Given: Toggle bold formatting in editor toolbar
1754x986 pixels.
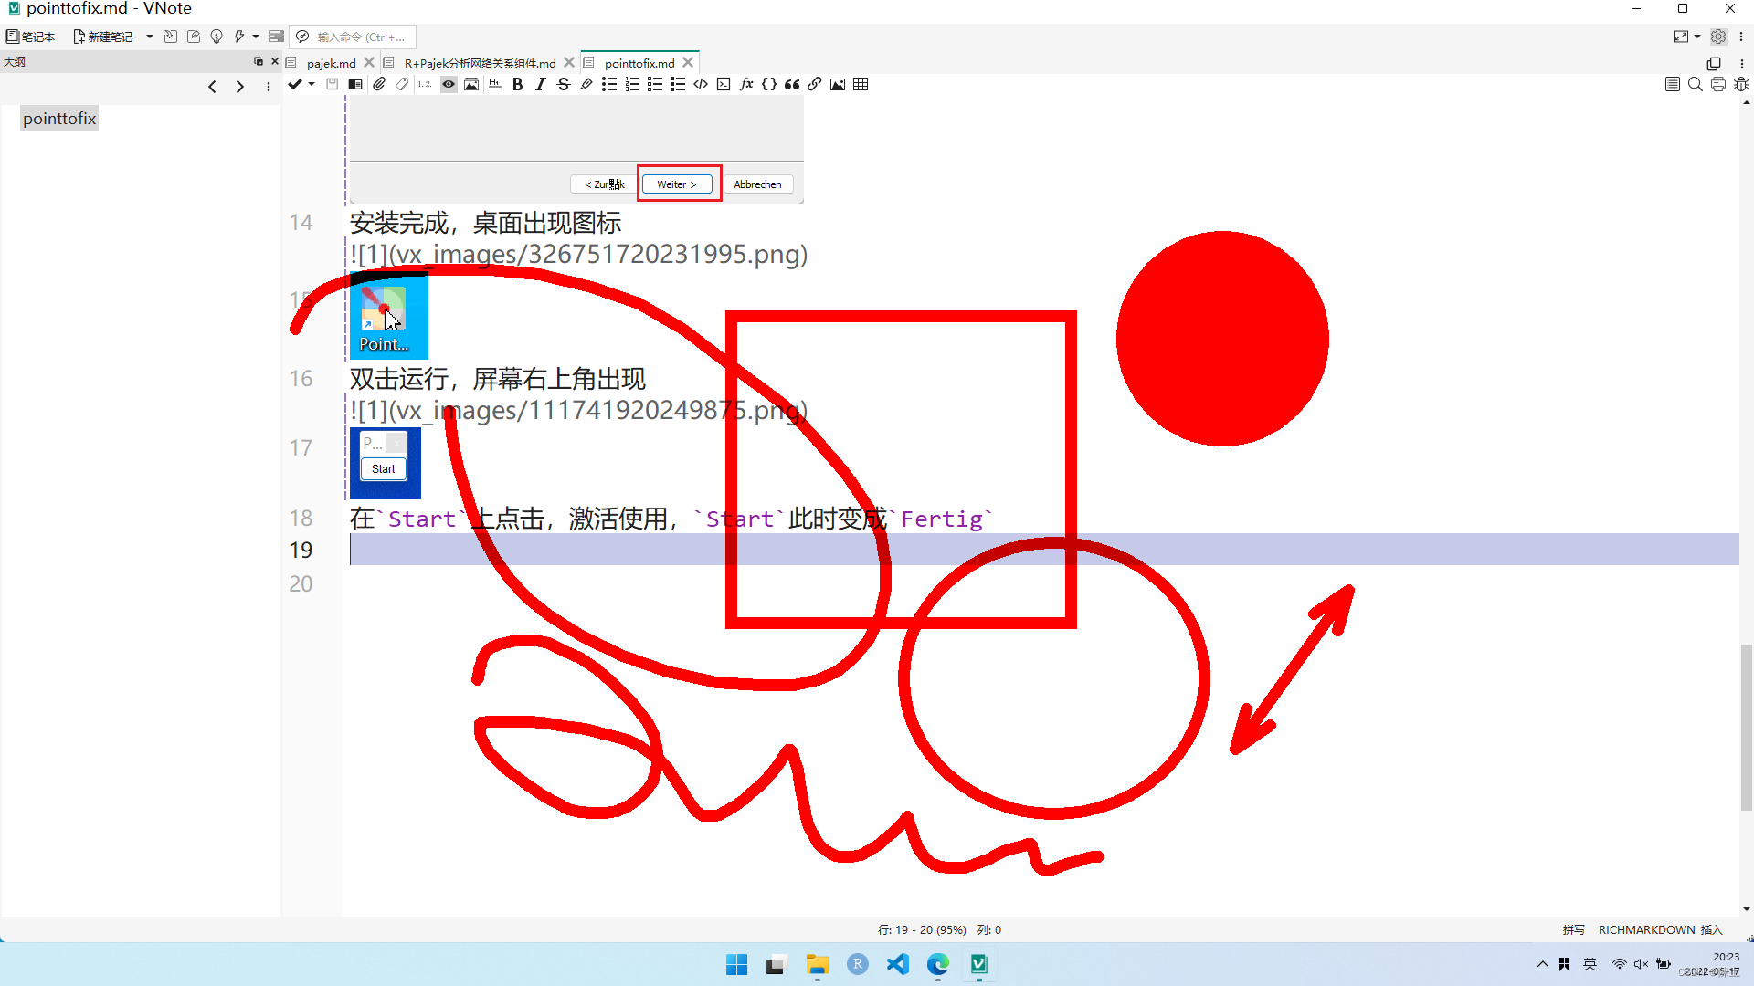Looking at the screenshot, I should [517, 84].
